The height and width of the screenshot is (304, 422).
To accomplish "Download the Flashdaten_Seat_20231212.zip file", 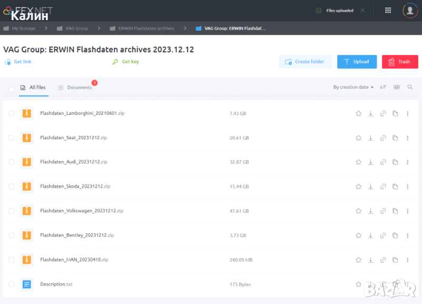I will click(x=371, y=138).
